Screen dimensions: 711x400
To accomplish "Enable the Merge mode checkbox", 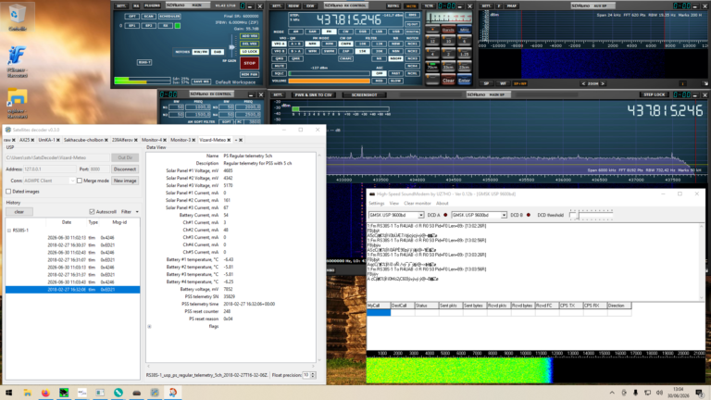I will (80, 181).
